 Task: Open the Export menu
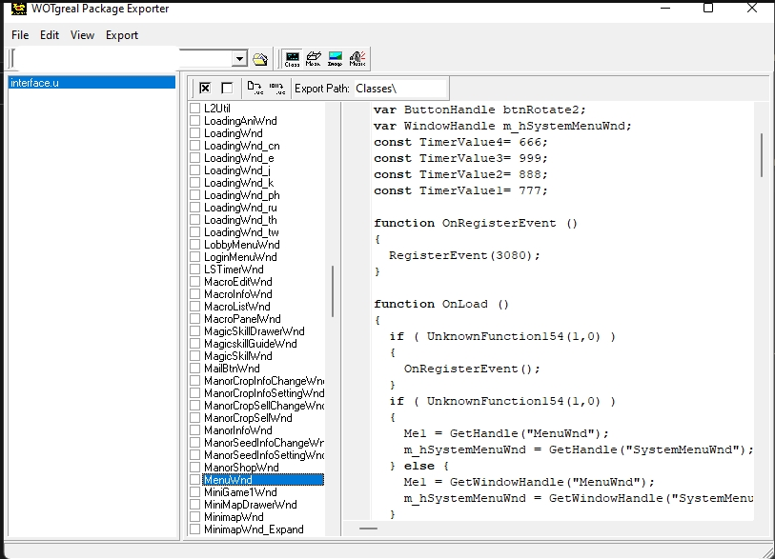pos(122,35)
